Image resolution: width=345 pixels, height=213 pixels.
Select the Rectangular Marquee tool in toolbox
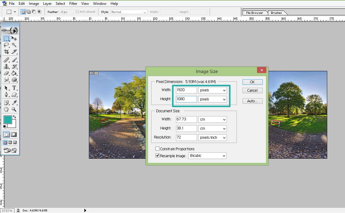[x=6, y=39]
